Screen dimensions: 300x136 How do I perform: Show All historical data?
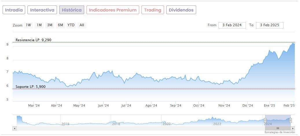click(x=82, y=25)
